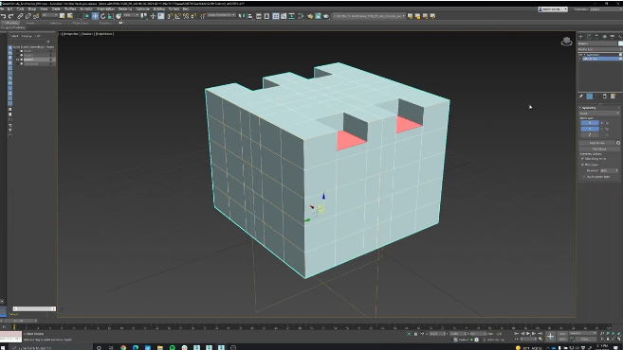Toggle the Z mirror axis button
Image resolution: width=623 pixels, height=350 pixels.
point(589,134)
